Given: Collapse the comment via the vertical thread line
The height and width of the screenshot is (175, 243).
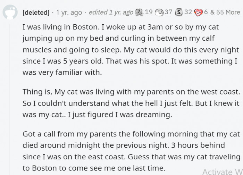Looking at the screenshot, I should pyautogui.click(x=10, y=99).
